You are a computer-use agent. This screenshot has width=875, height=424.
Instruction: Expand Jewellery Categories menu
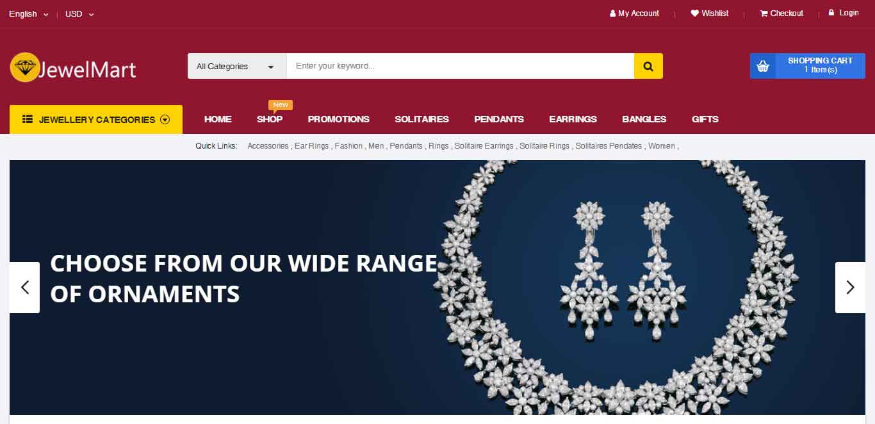pos(96,119)
